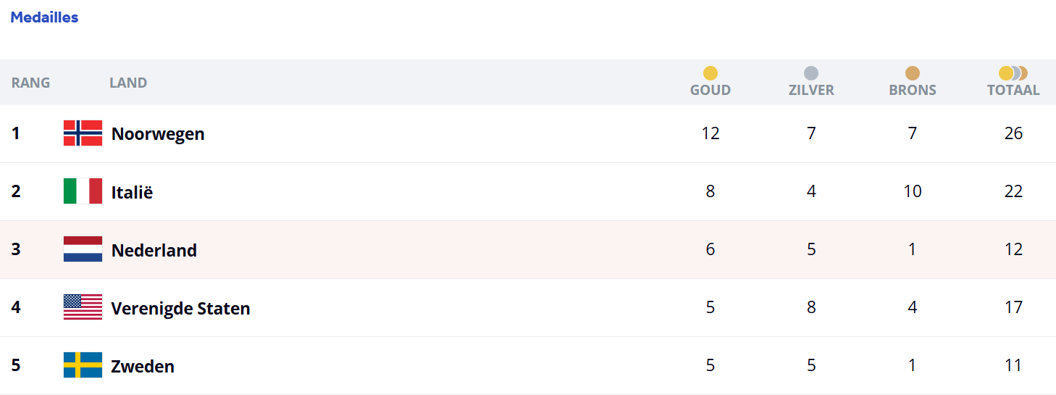
Task: Click the Sweden flag icon
Action: [83, 365]
